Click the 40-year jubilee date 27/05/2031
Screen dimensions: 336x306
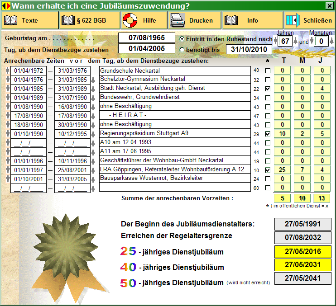pyautogui.click(x=302, y=264)
